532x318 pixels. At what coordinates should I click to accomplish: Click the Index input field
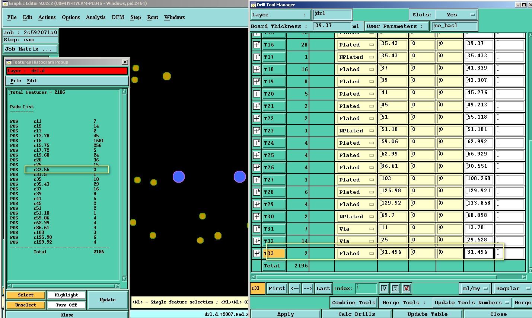(366, 288)
